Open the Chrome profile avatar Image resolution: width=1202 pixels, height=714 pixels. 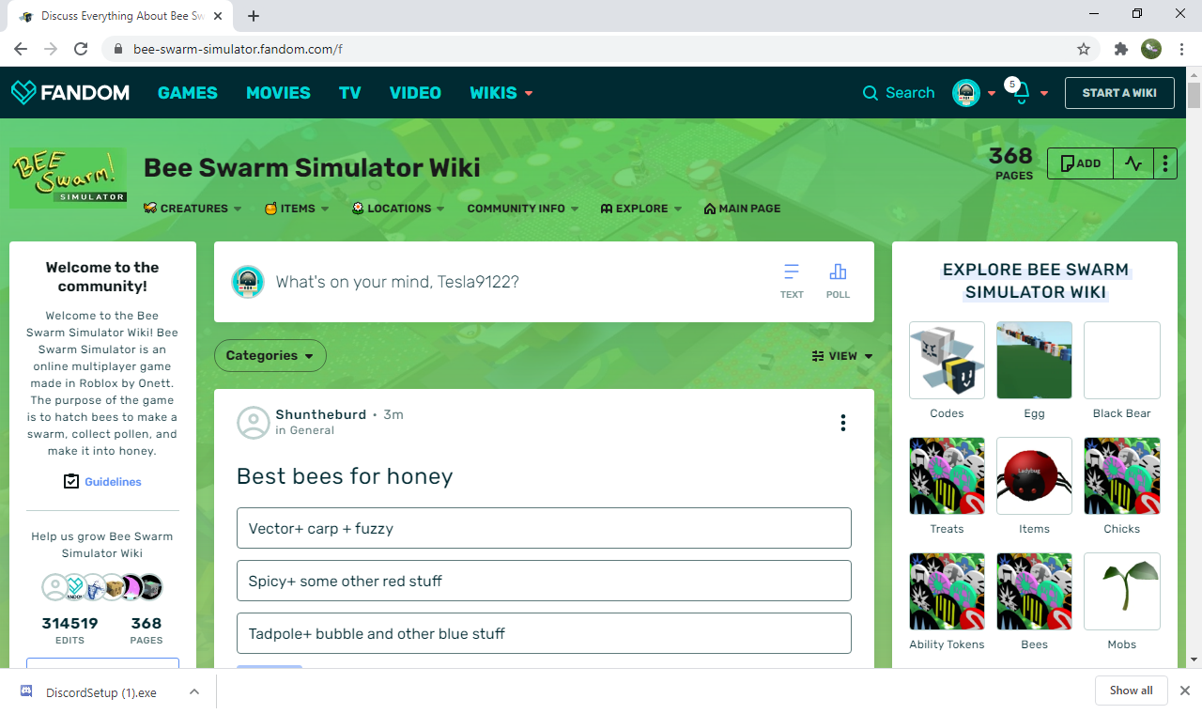pyautogui.click(x=1151, y=49)
